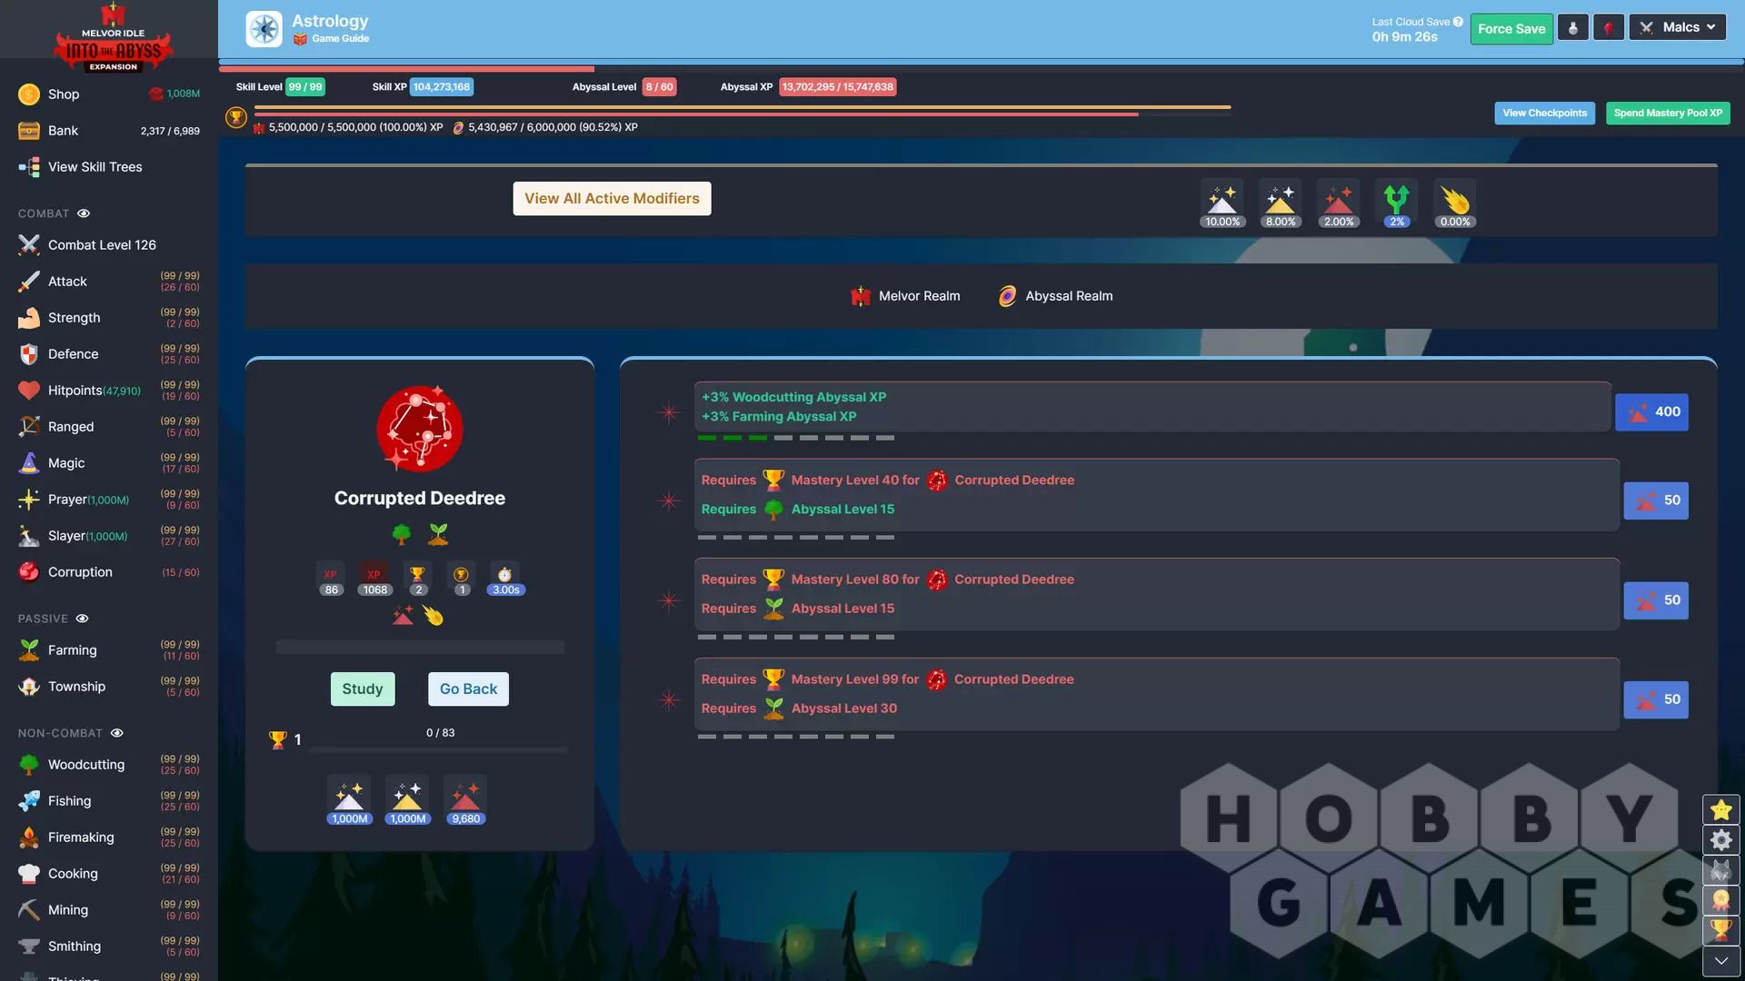Open the Cooking skill page
The height and width of the screenshot is (981, 1745).
[109, 874]
